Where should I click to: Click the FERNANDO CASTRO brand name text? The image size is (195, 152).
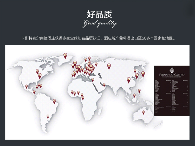tap(171, 75)
